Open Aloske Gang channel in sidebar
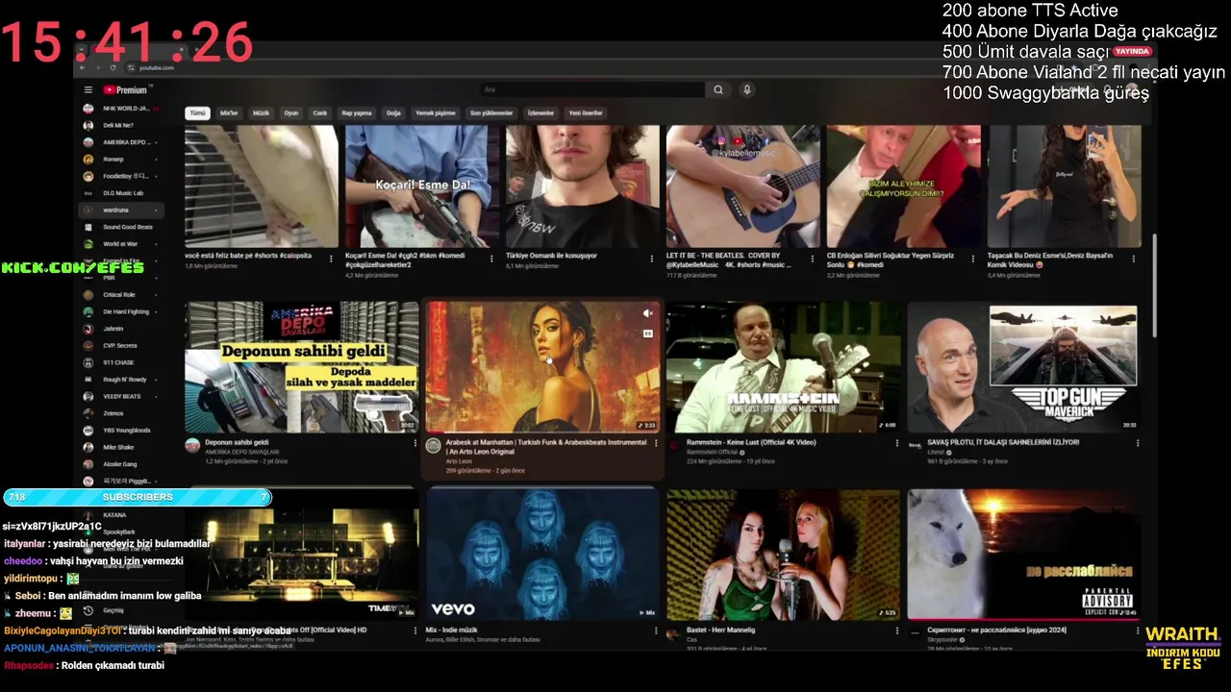 (120, 464)
